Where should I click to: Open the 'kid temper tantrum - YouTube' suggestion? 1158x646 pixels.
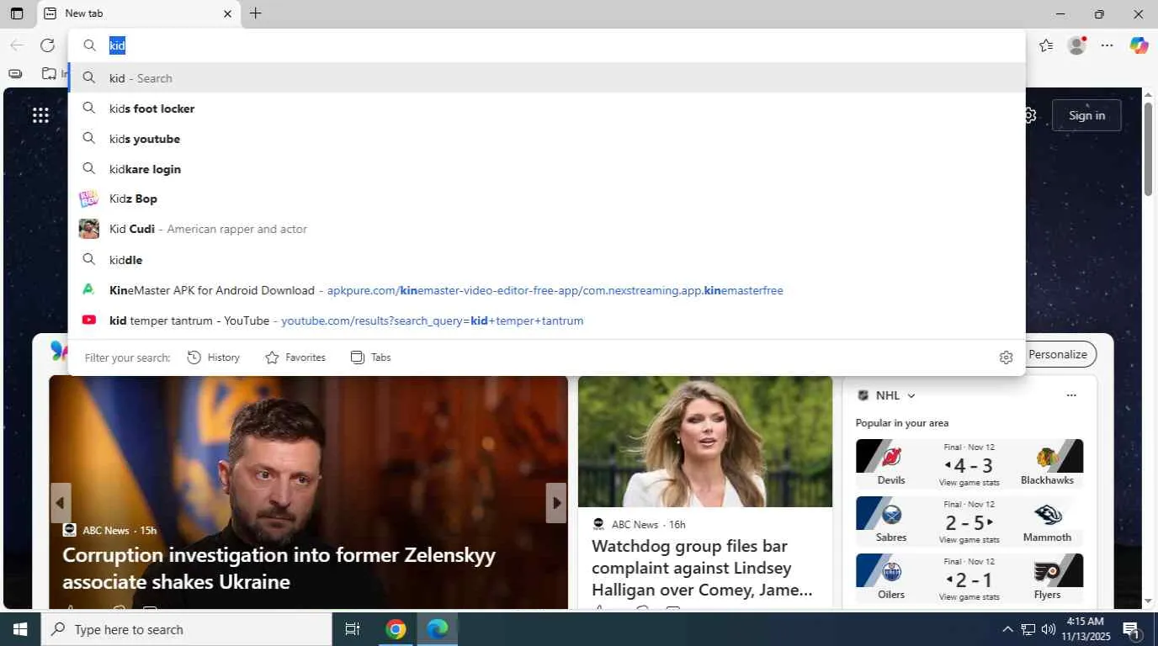tap(547, 320)
